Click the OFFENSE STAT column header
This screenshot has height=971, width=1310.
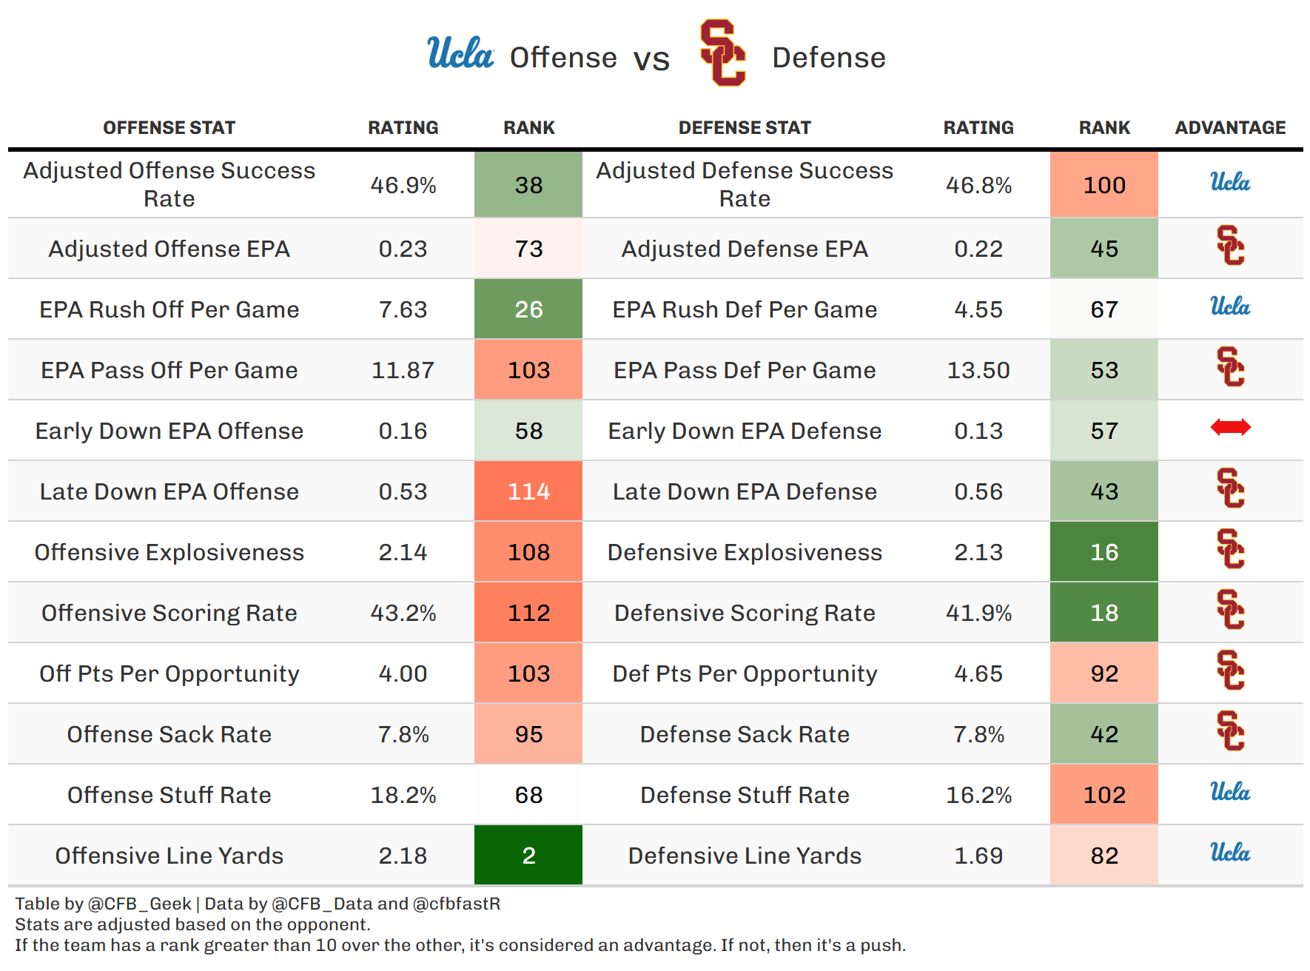coord(169,128)
